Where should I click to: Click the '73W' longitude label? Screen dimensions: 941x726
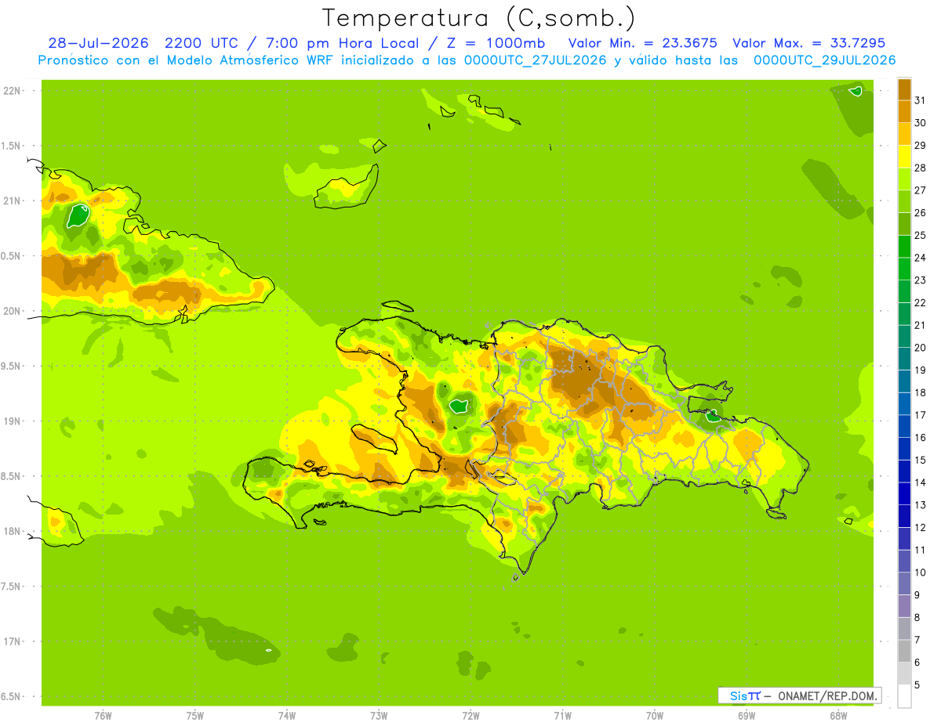(379, 715)
